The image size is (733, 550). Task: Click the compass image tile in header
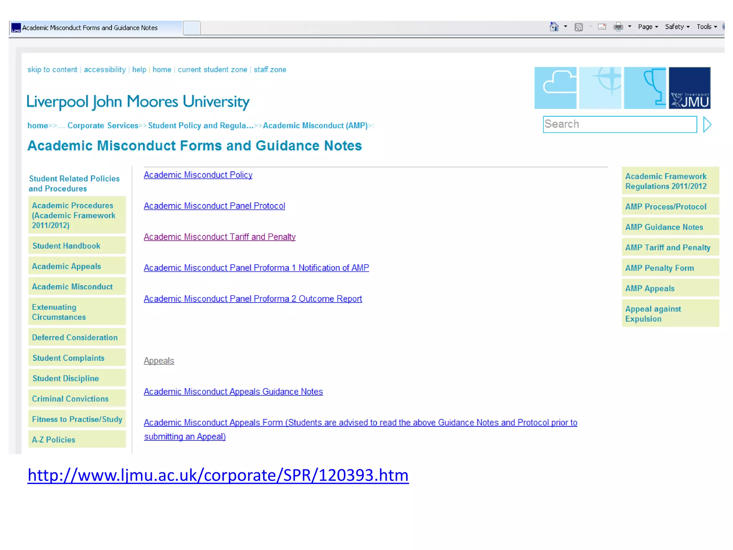tap(600, 88)
